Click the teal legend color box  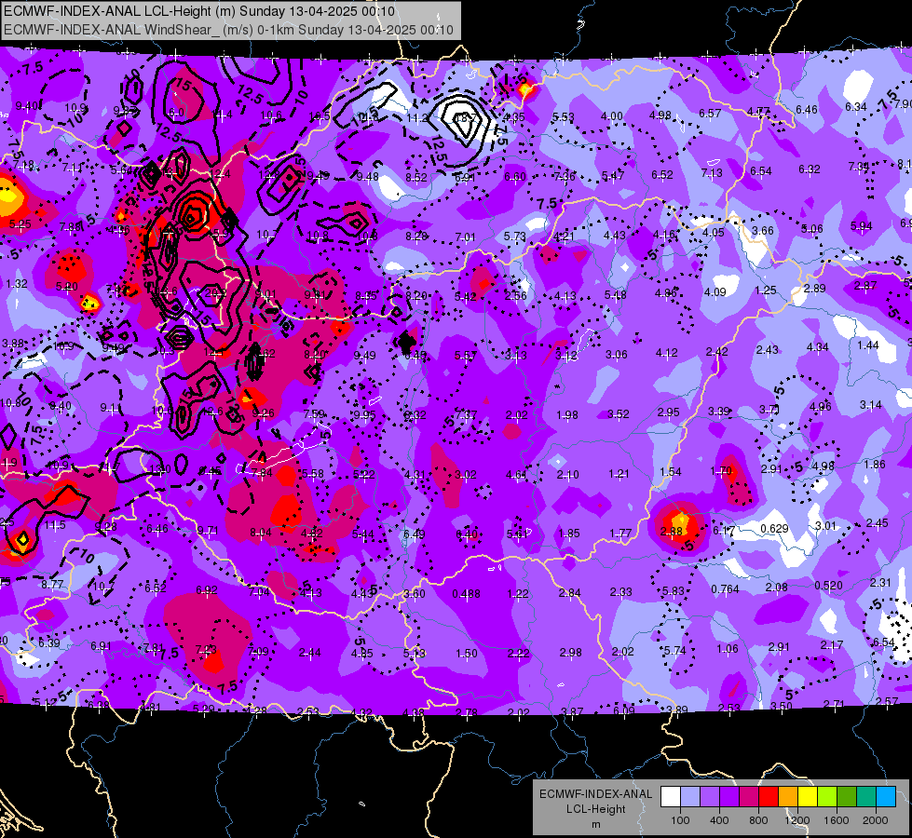866,797
